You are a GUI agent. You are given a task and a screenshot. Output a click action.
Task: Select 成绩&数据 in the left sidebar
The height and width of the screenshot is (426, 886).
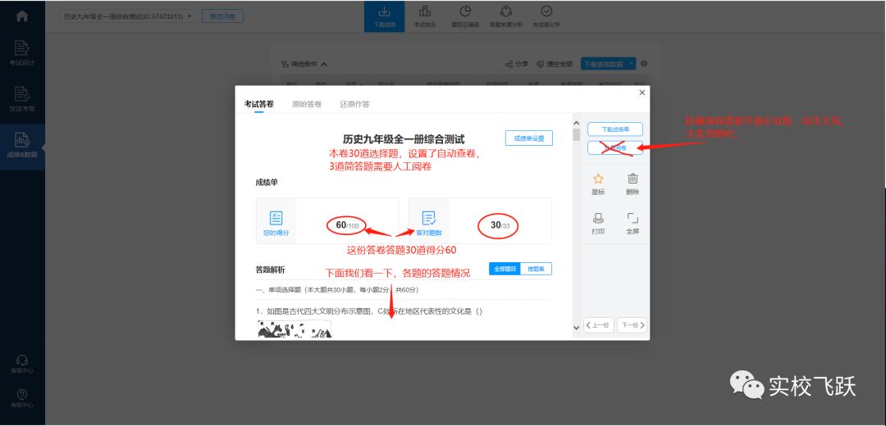point(22,146)
